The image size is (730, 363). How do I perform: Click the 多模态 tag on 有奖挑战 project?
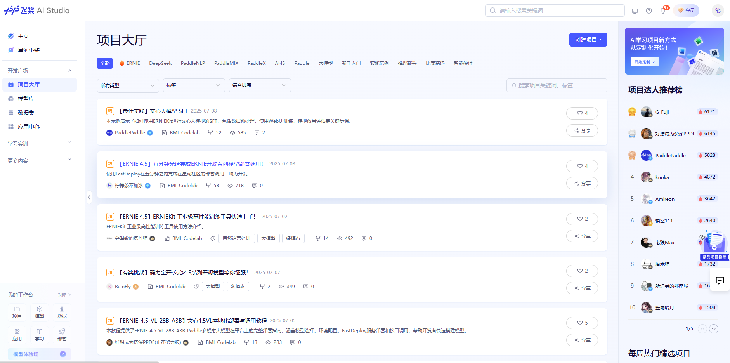click(x=238, y=287)
